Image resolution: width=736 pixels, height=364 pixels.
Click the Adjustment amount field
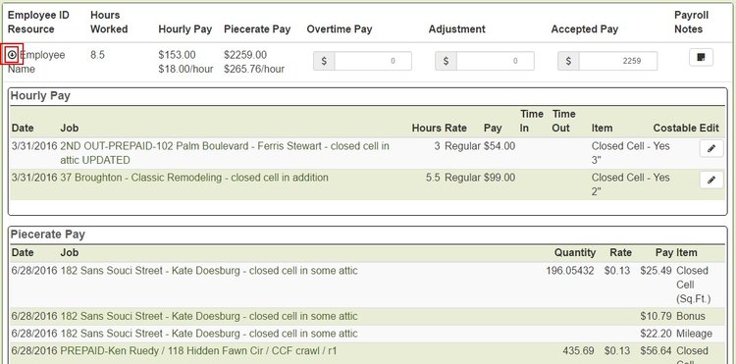(x=496, y=61)
